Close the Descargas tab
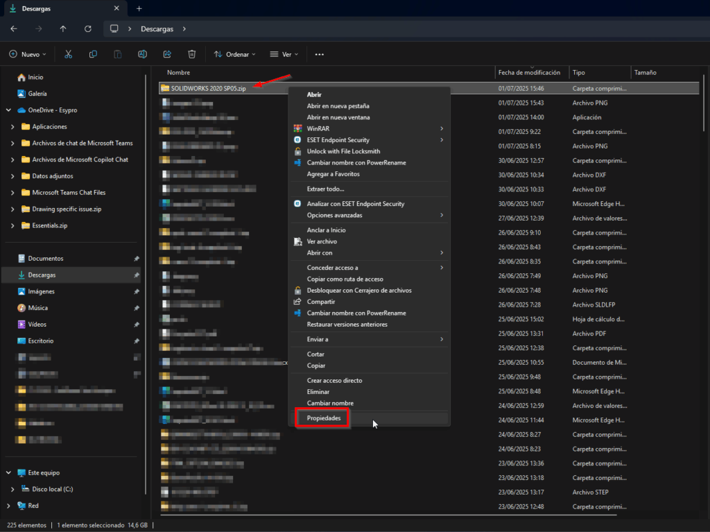This screenshot has width=710, height=532. (116, 8)
